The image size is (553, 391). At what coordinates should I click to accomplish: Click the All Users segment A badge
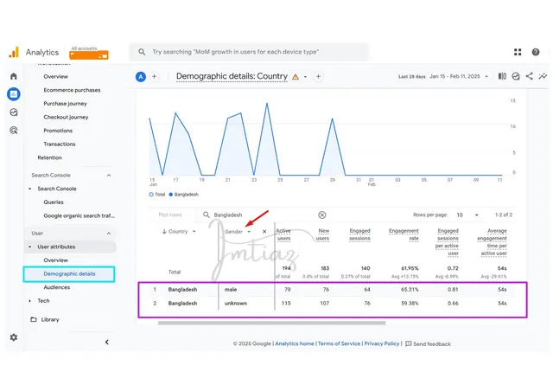pyautogui.click(x=141, y=77)
